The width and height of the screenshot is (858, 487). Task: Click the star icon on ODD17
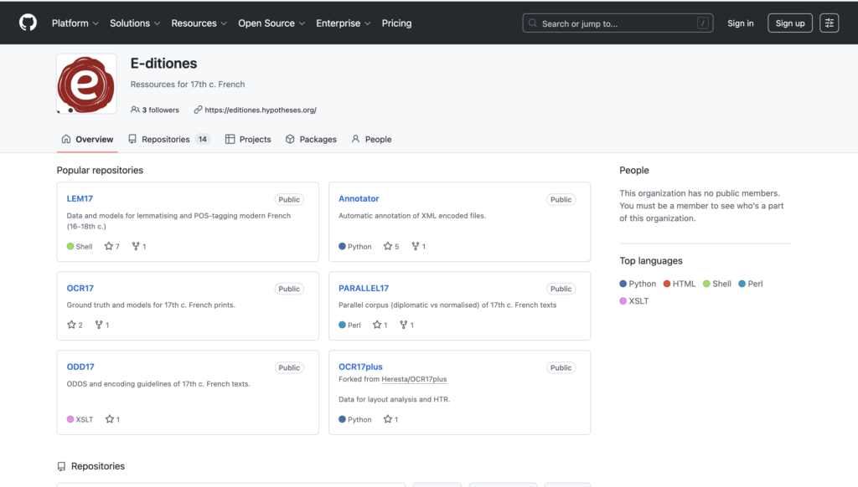pos(109,419)
